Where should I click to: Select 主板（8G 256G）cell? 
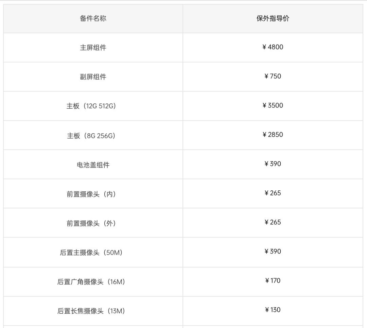[91, 136]
